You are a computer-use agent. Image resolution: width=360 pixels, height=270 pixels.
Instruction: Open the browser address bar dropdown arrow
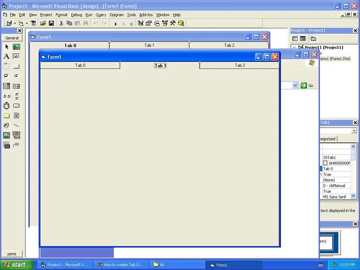pos(295,85)
